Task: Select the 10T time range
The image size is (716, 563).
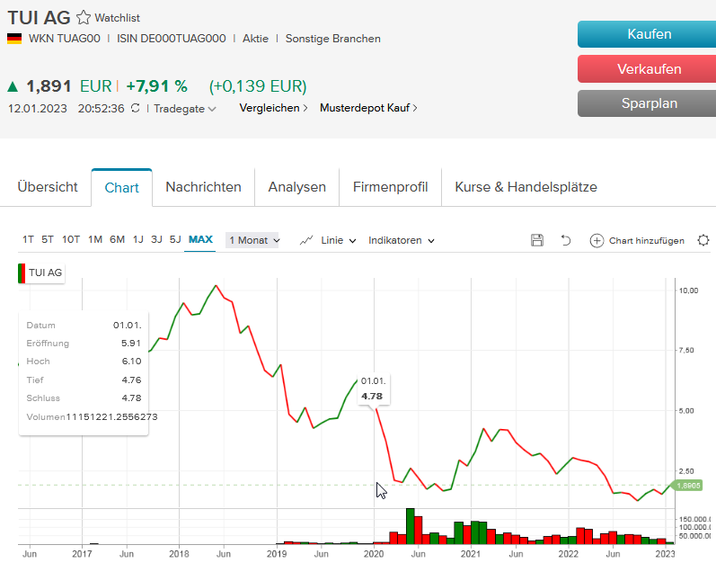Action: click(71, 239)
